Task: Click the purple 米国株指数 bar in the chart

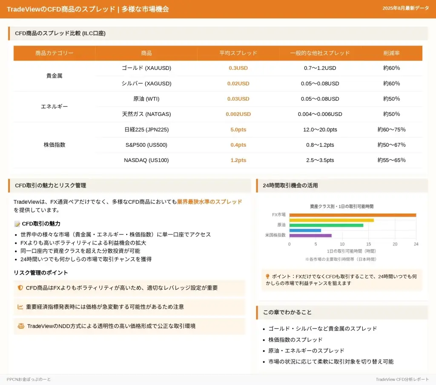Action: coord(310,235)
